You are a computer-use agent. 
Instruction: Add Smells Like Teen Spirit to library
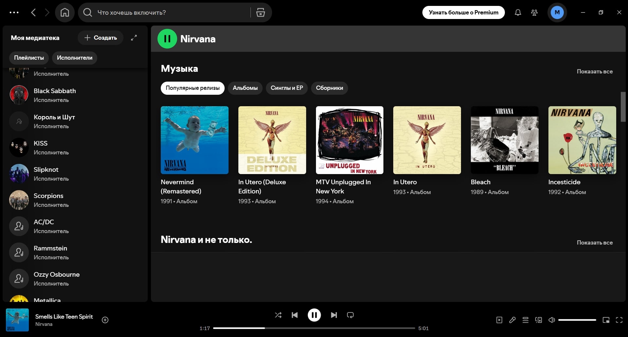click(x=105, y=320)
